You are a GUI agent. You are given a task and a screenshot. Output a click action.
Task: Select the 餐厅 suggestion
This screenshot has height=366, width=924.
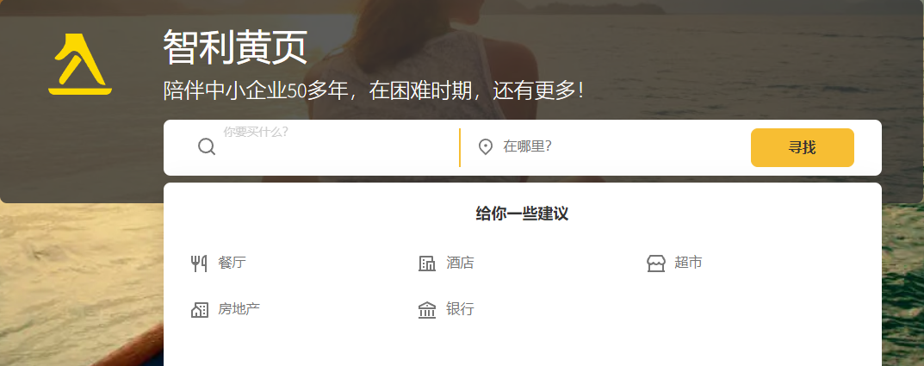(x=232, y=263)
